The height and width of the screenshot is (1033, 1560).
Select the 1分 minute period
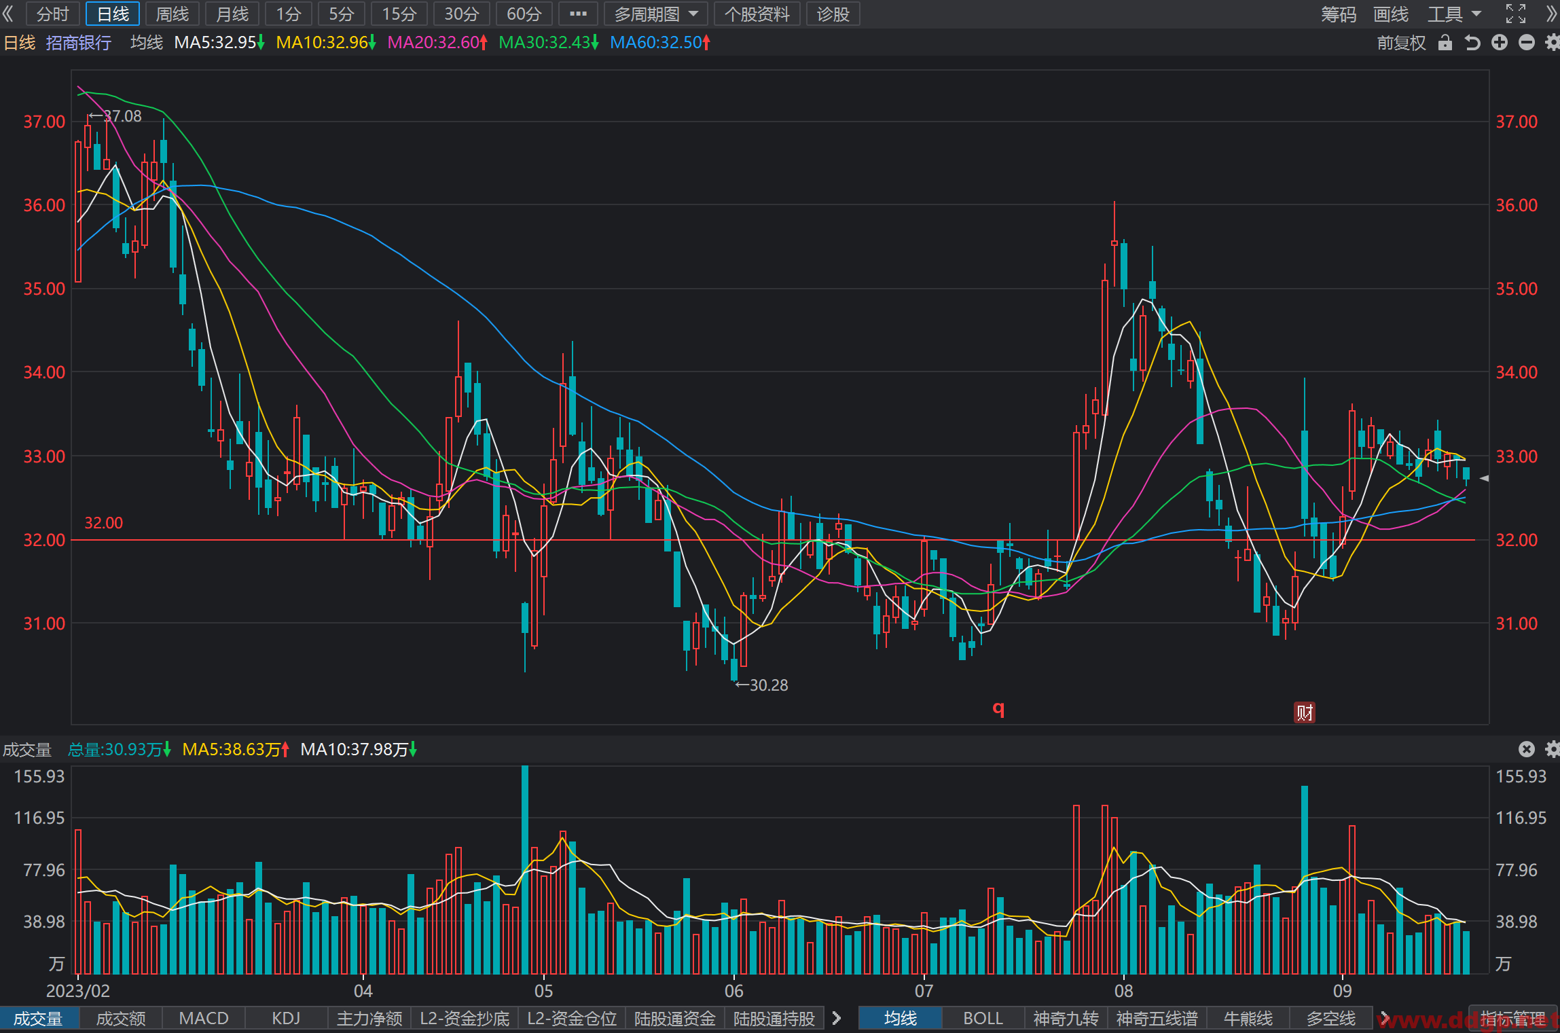click(289, 14)
